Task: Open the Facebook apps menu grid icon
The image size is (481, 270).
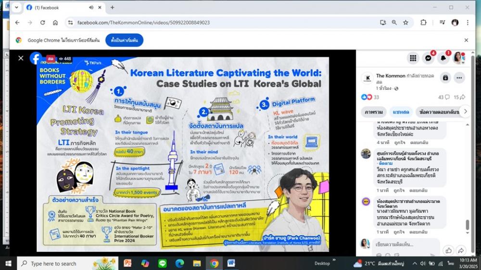Action: pyautogui.click(x=413, y=58)
